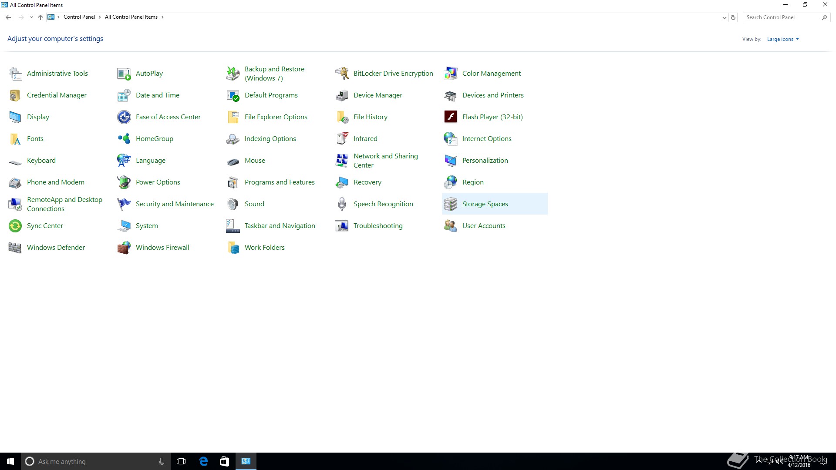
Task: Open the Store app from taskbar
Action: 224,461
